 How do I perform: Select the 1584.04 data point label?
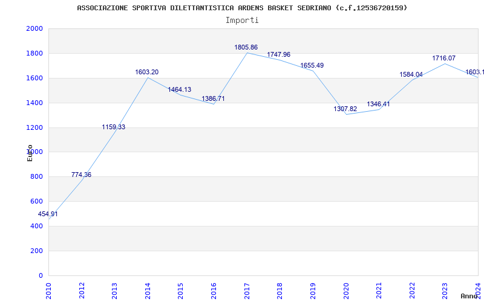point(411,74)
